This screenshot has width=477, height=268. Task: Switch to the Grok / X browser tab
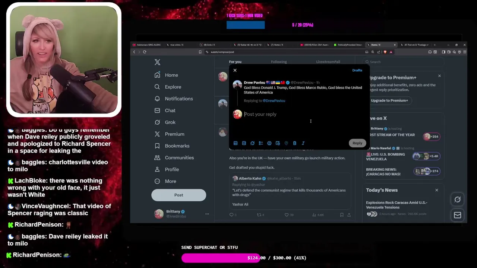click(x=214, y=45)
